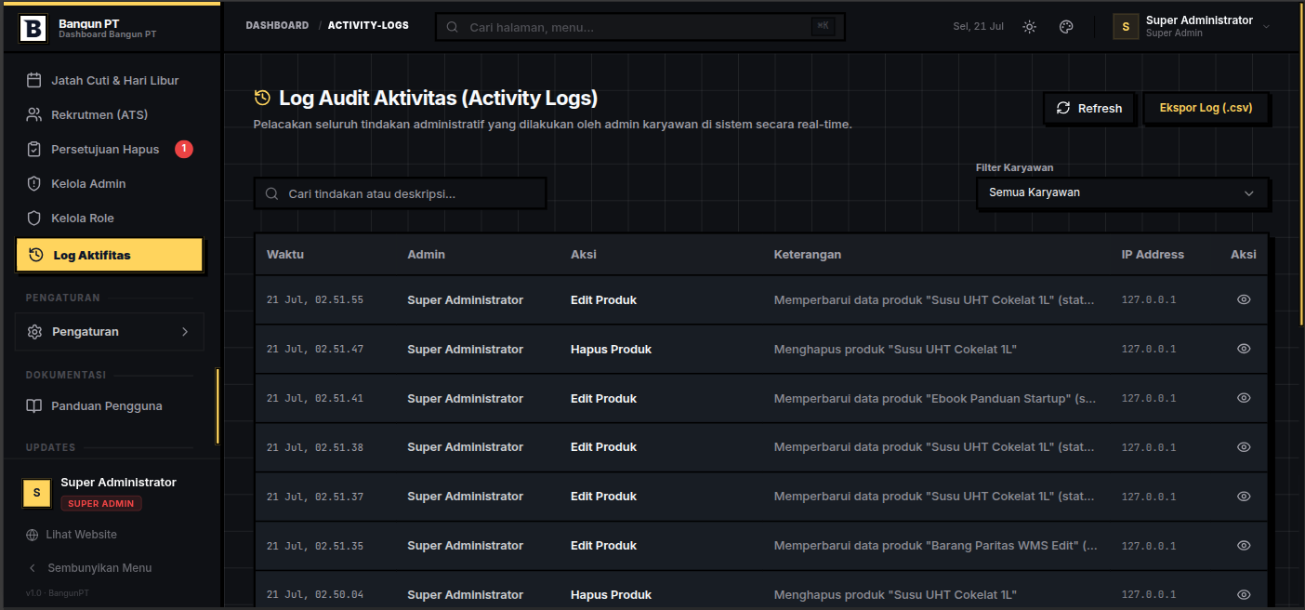Open Persetujuan Hapus menu

coord(110,150)
